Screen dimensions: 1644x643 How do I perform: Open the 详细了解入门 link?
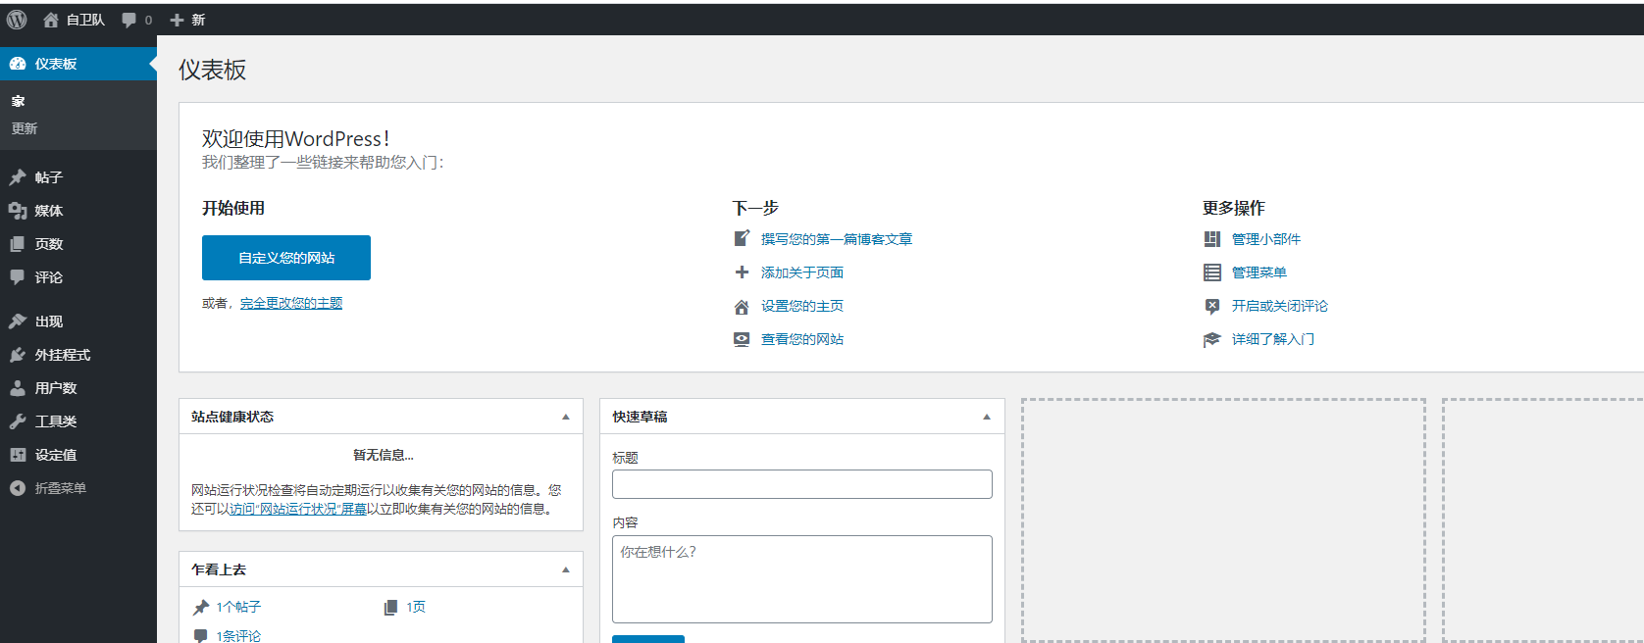coord(1273,339)
